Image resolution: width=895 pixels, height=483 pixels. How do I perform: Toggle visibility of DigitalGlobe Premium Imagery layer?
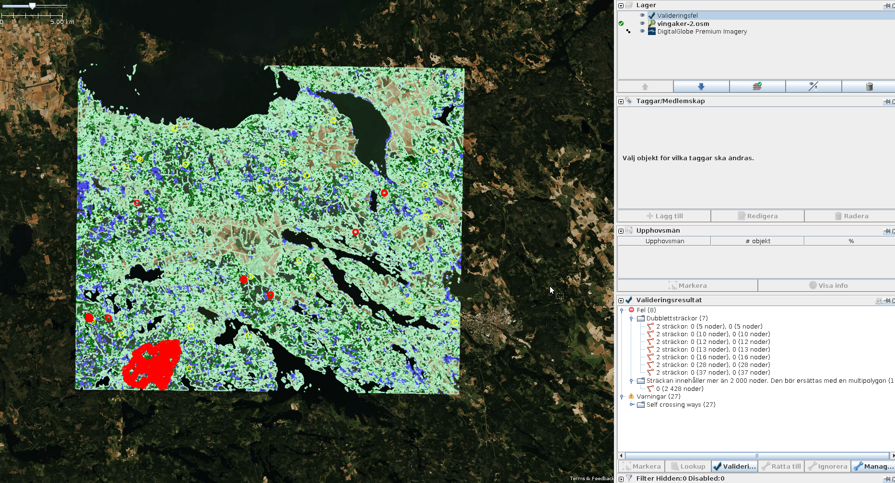(642, 31)
